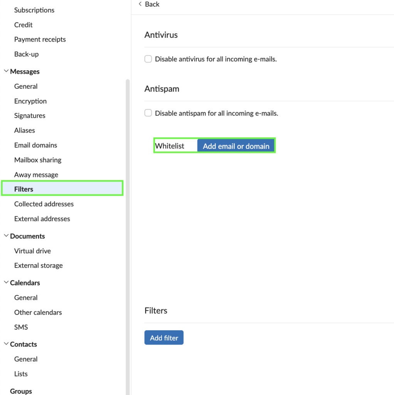
Task: Open Payment receipts page
Action: click(x=40, y=39)
